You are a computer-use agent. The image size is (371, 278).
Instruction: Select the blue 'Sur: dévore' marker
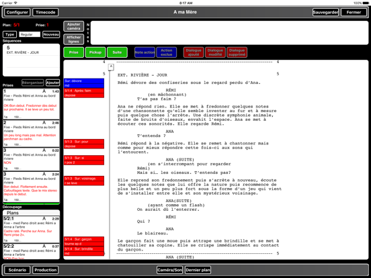[x=84, y=83]
